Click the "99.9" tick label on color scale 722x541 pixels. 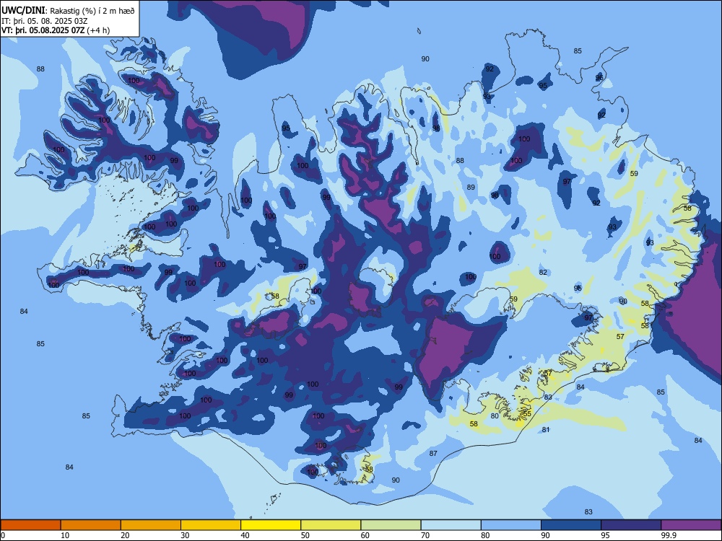point(668,535)
